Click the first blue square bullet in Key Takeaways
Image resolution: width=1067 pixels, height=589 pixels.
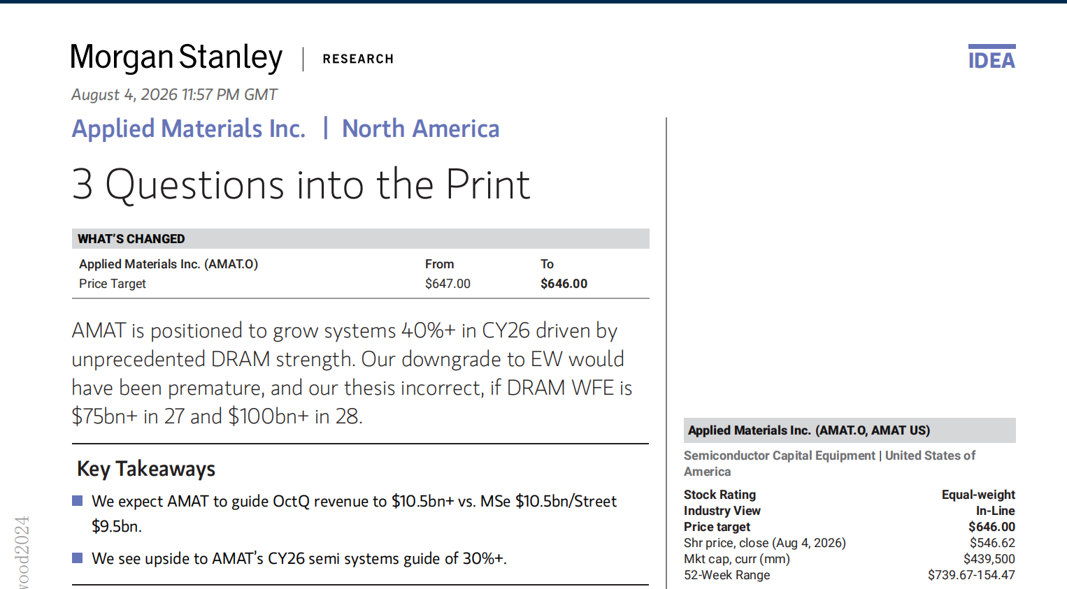point(78,500)
